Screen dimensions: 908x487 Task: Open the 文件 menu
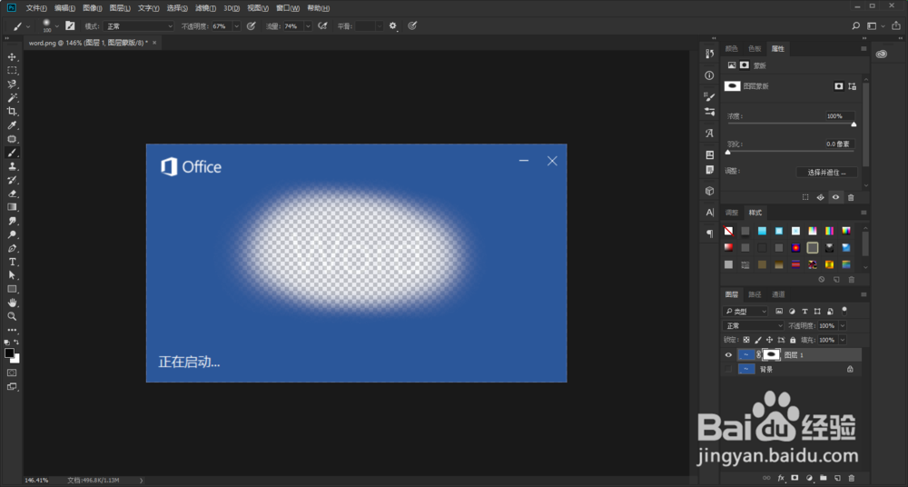(36, 8)
